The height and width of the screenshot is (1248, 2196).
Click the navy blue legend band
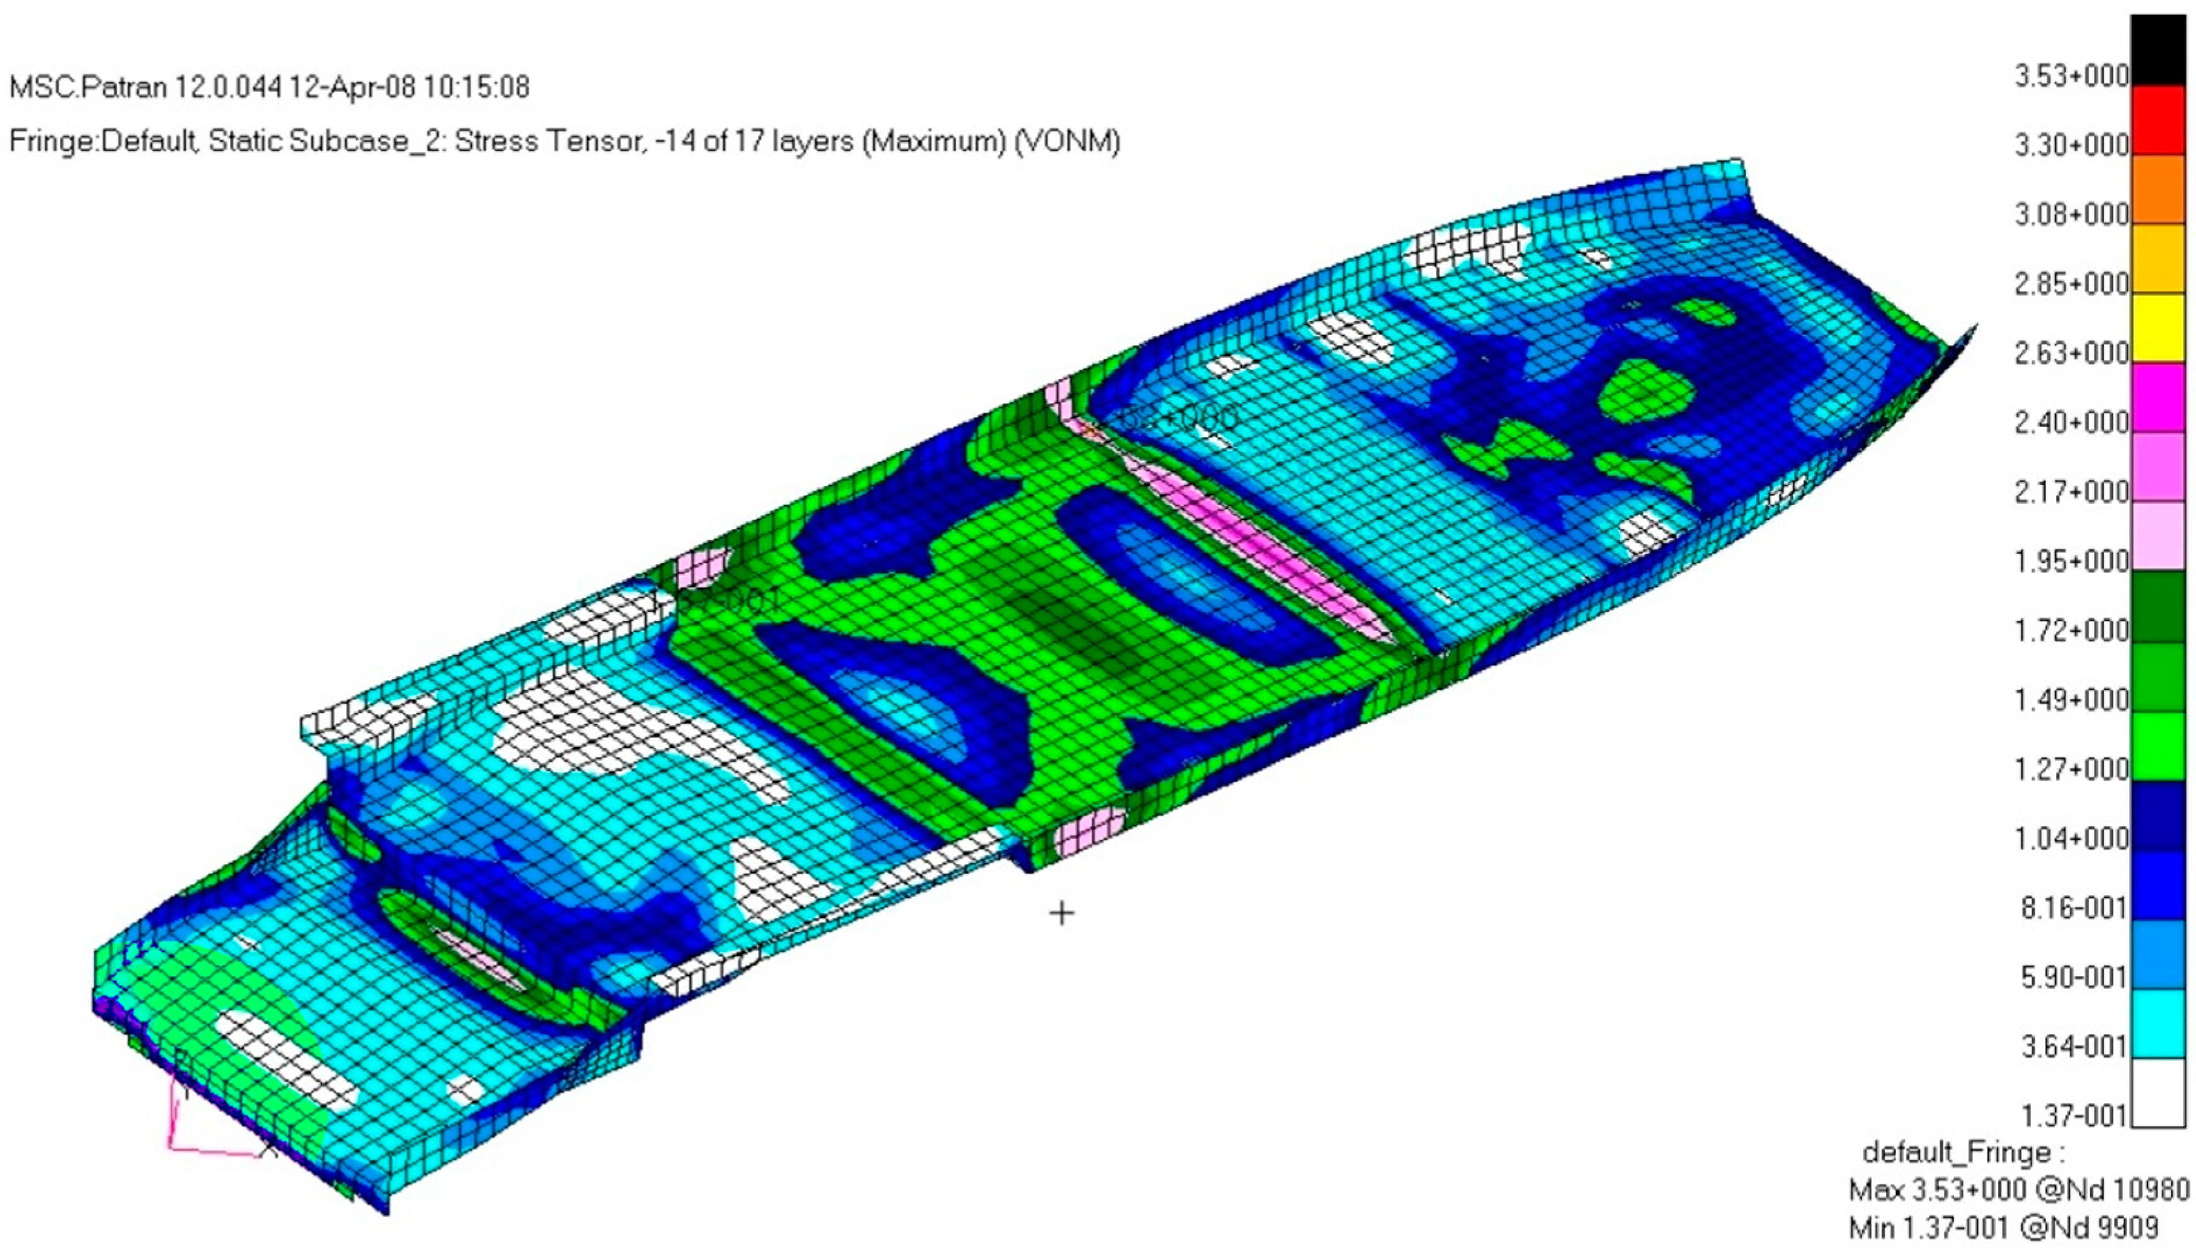2158,815
